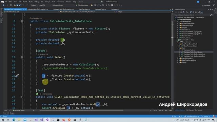Open the Git Changes panel tab
This screenshot has width=217, height=122.
[190, 110]
